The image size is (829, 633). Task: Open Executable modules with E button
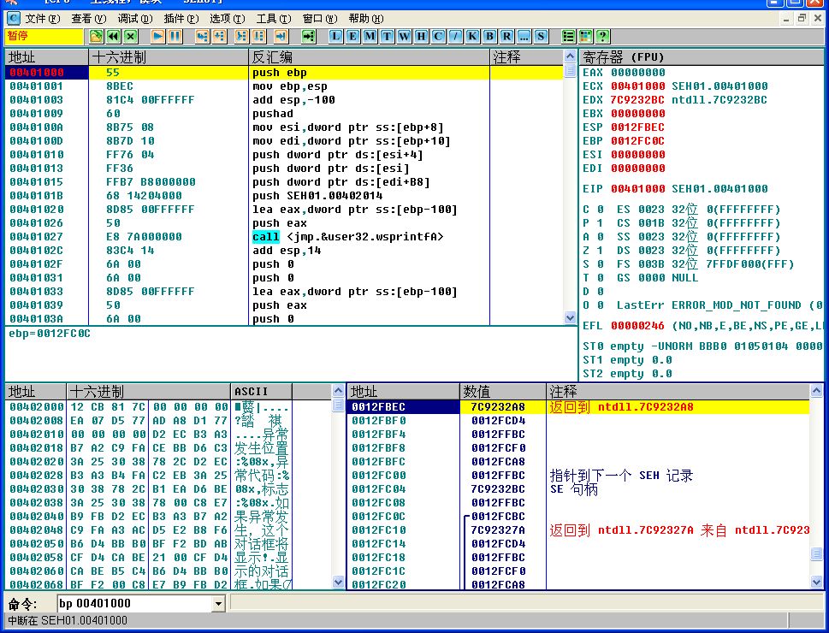[352, 37]
